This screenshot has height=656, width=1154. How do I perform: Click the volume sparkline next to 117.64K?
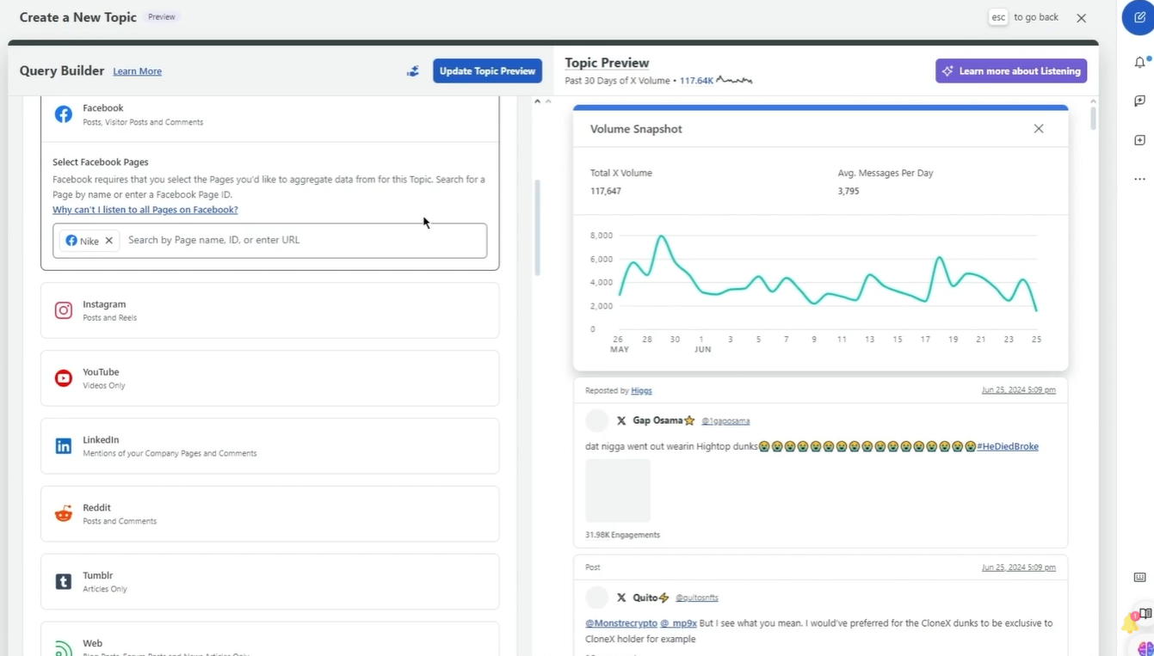click(734, 80)
